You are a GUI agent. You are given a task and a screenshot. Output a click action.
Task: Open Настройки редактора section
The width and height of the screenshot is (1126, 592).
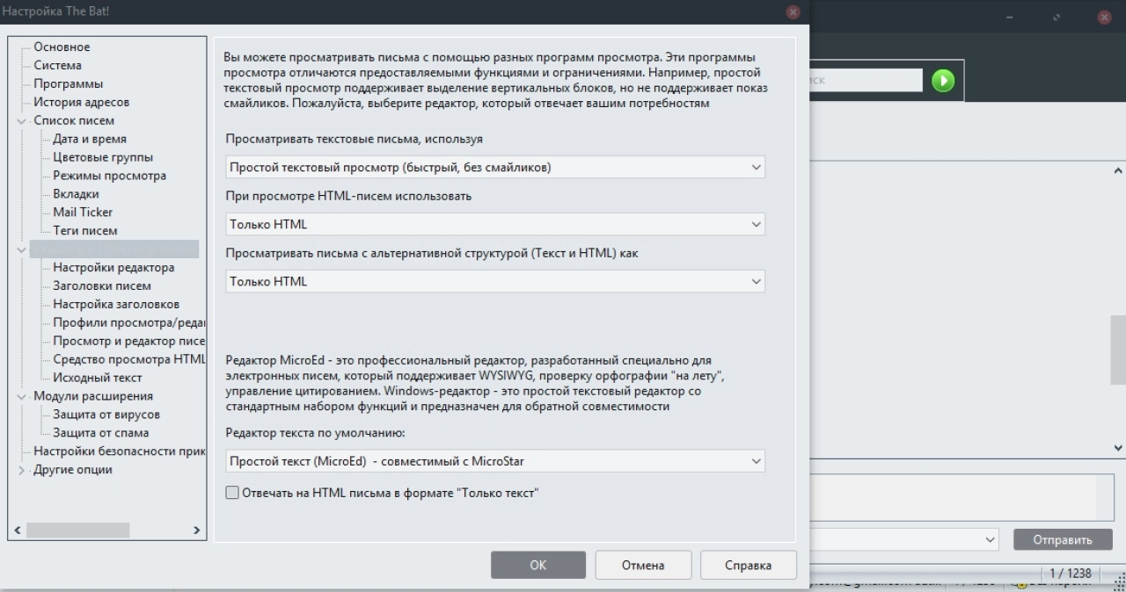point(113,267)
